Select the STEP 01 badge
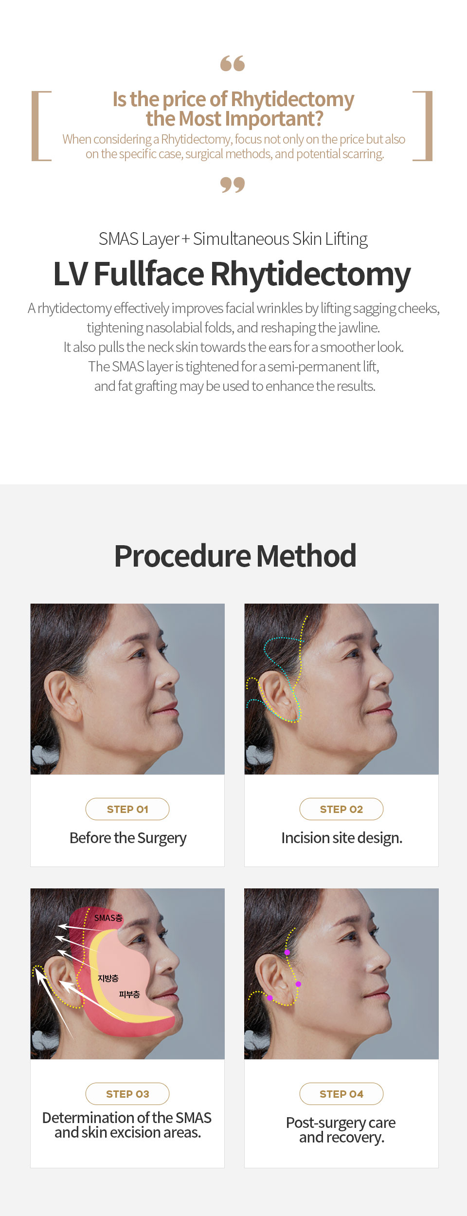The width and height of the screenshot is (467, 1216). (127, 809)
